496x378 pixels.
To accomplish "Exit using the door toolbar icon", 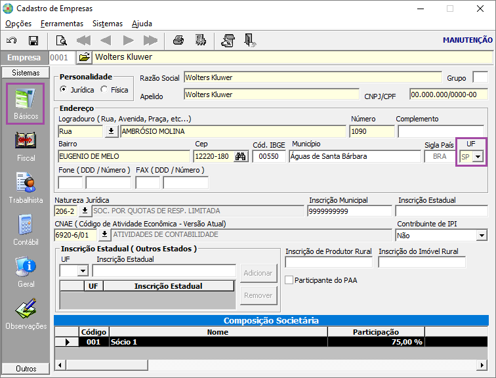I will [x=250, y=41].
